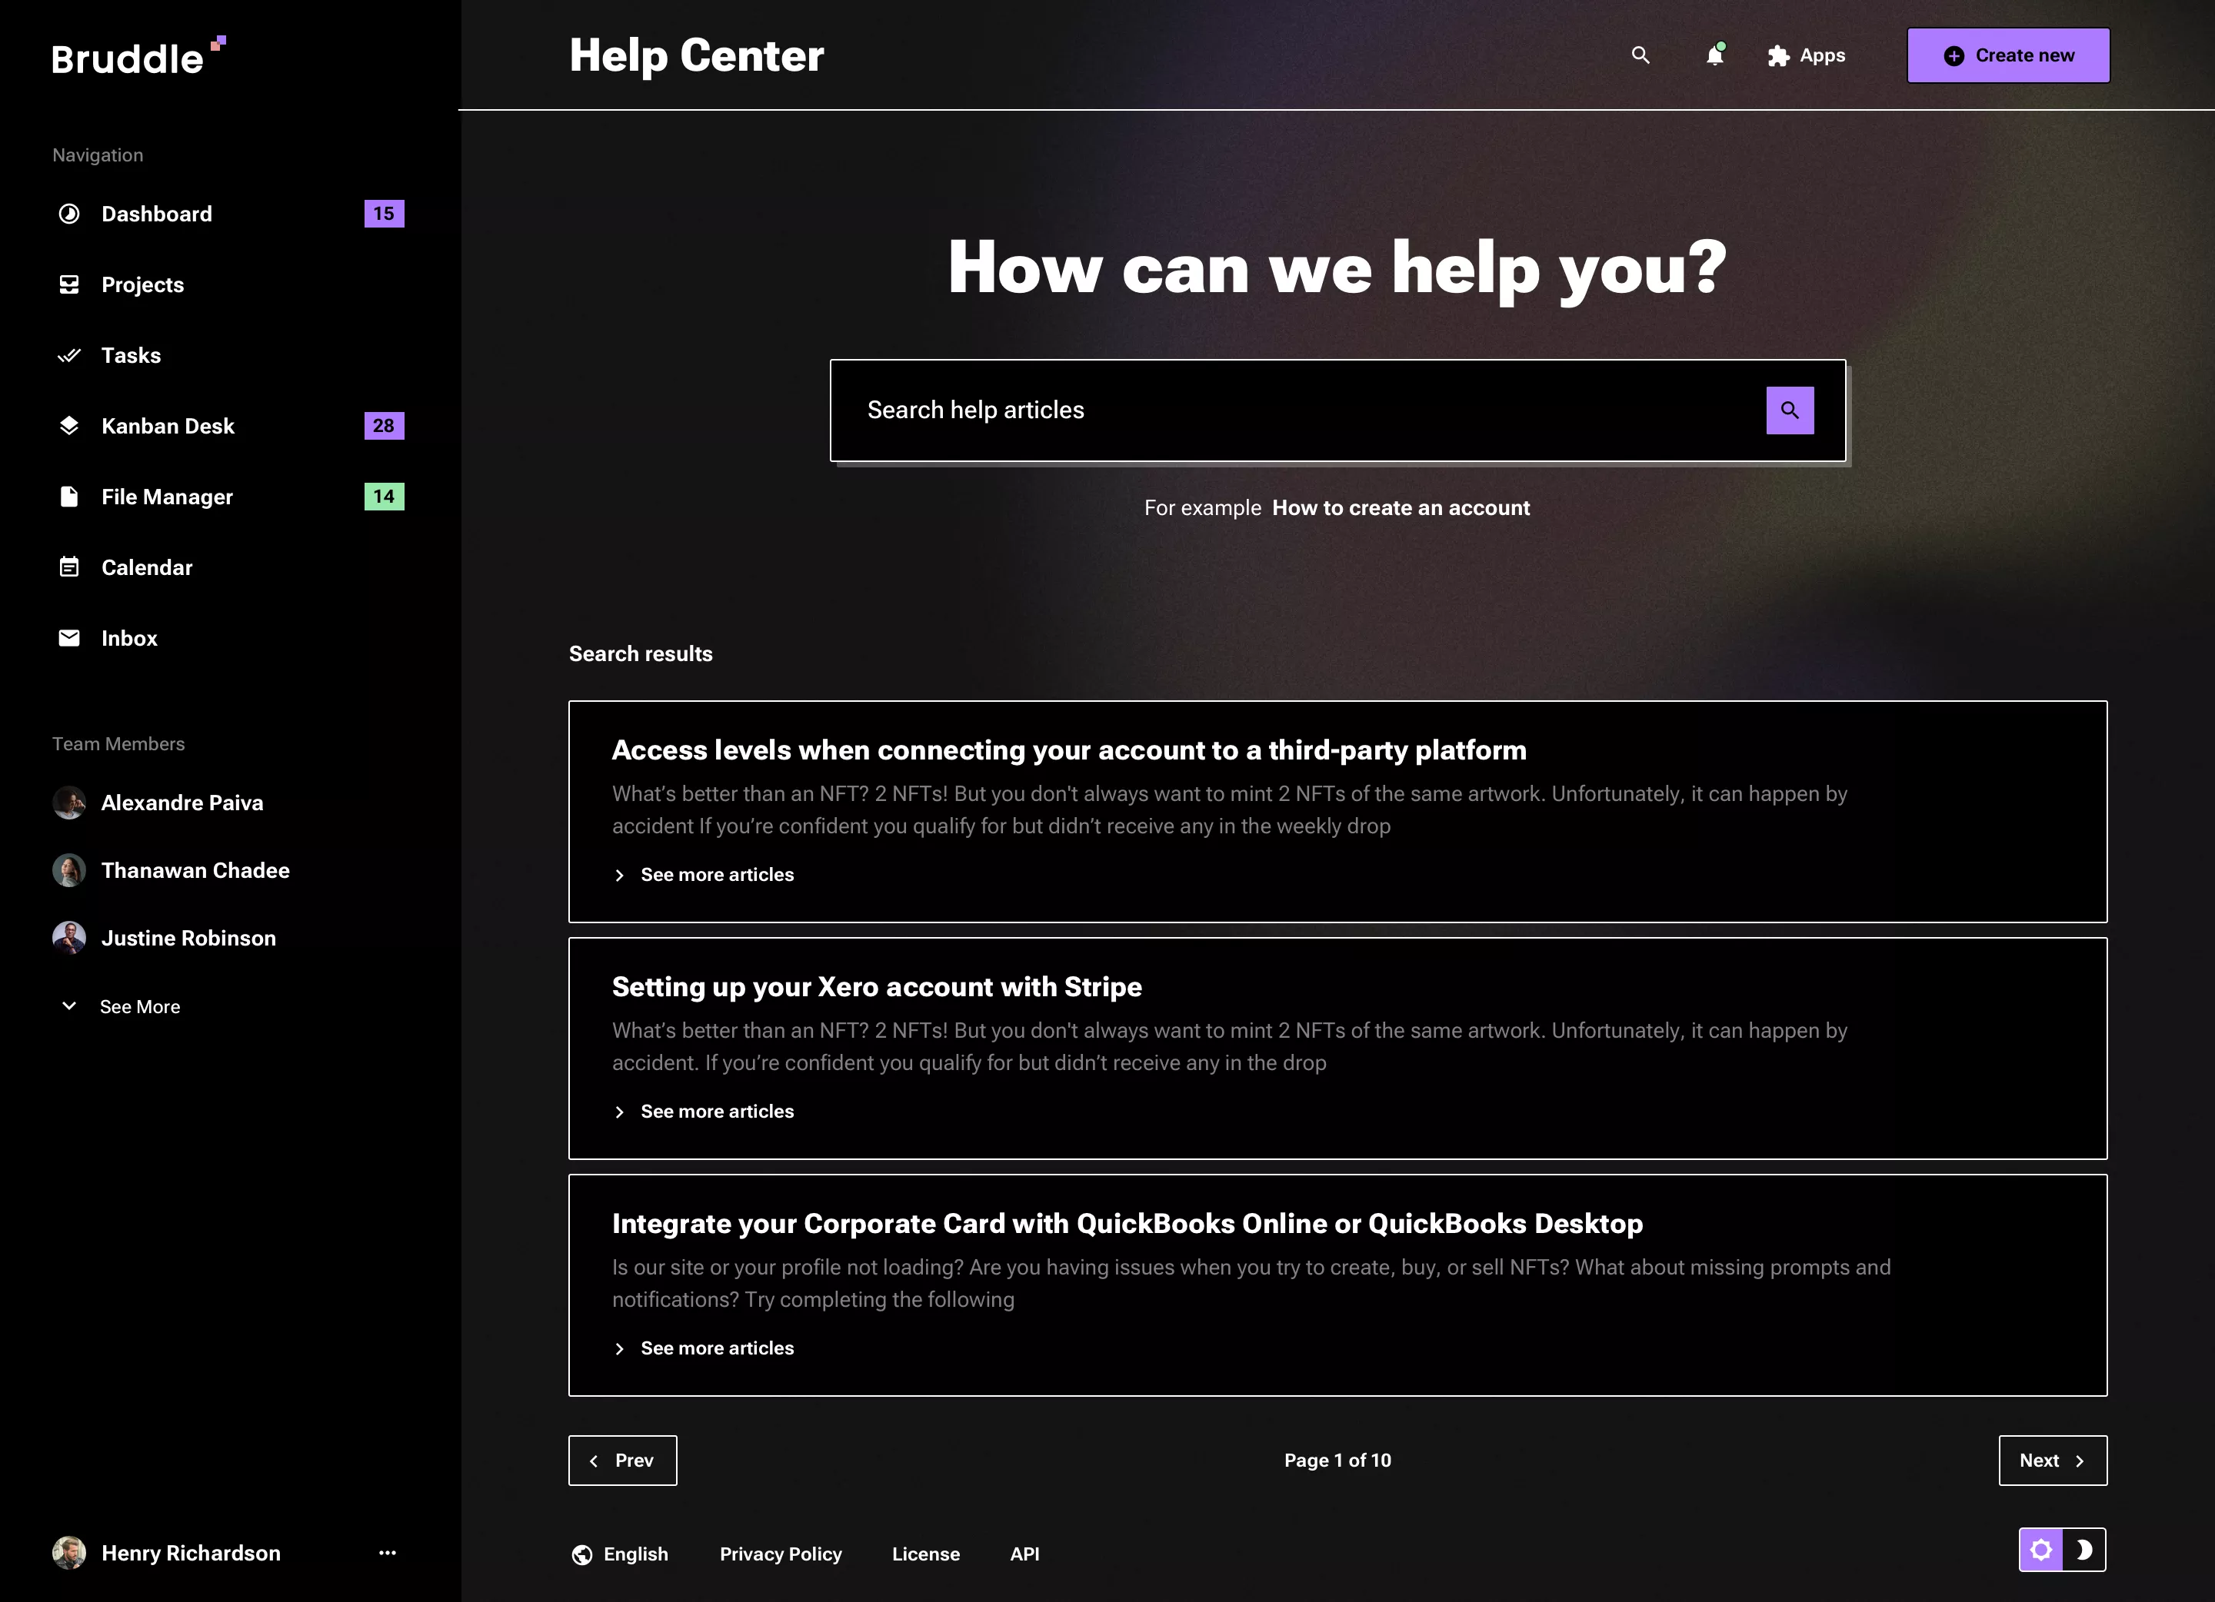Click the magnifier inside the search bar

pos(1789,410)
